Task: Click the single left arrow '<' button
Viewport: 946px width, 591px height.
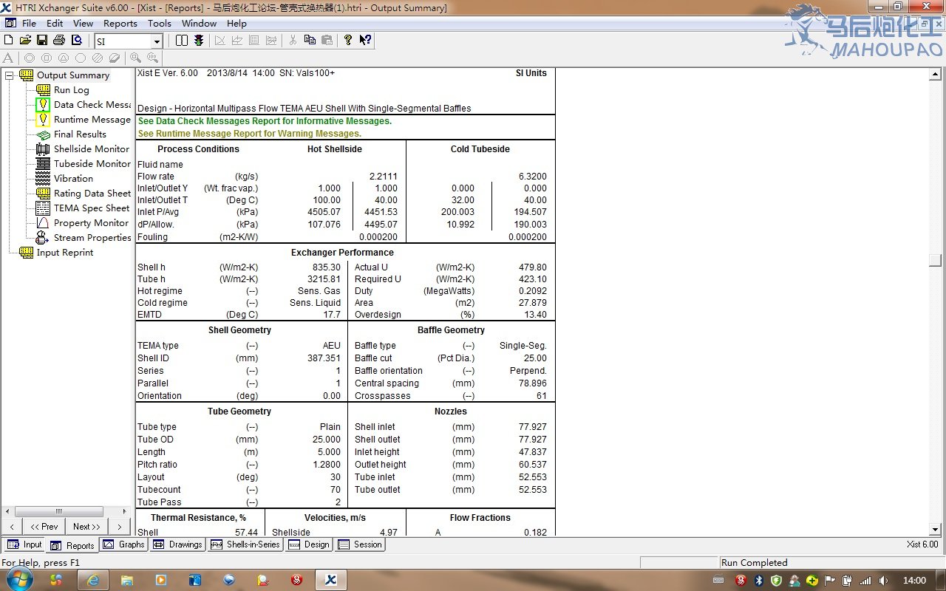Action: (11, 527)
